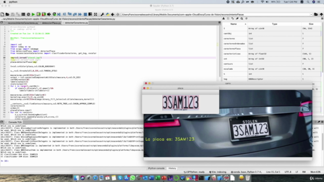
Task: Change to parent directory up arrow
Action: 321,15
